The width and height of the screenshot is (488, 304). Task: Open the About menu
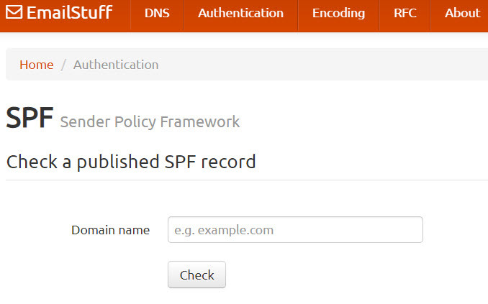coord(462,13)
